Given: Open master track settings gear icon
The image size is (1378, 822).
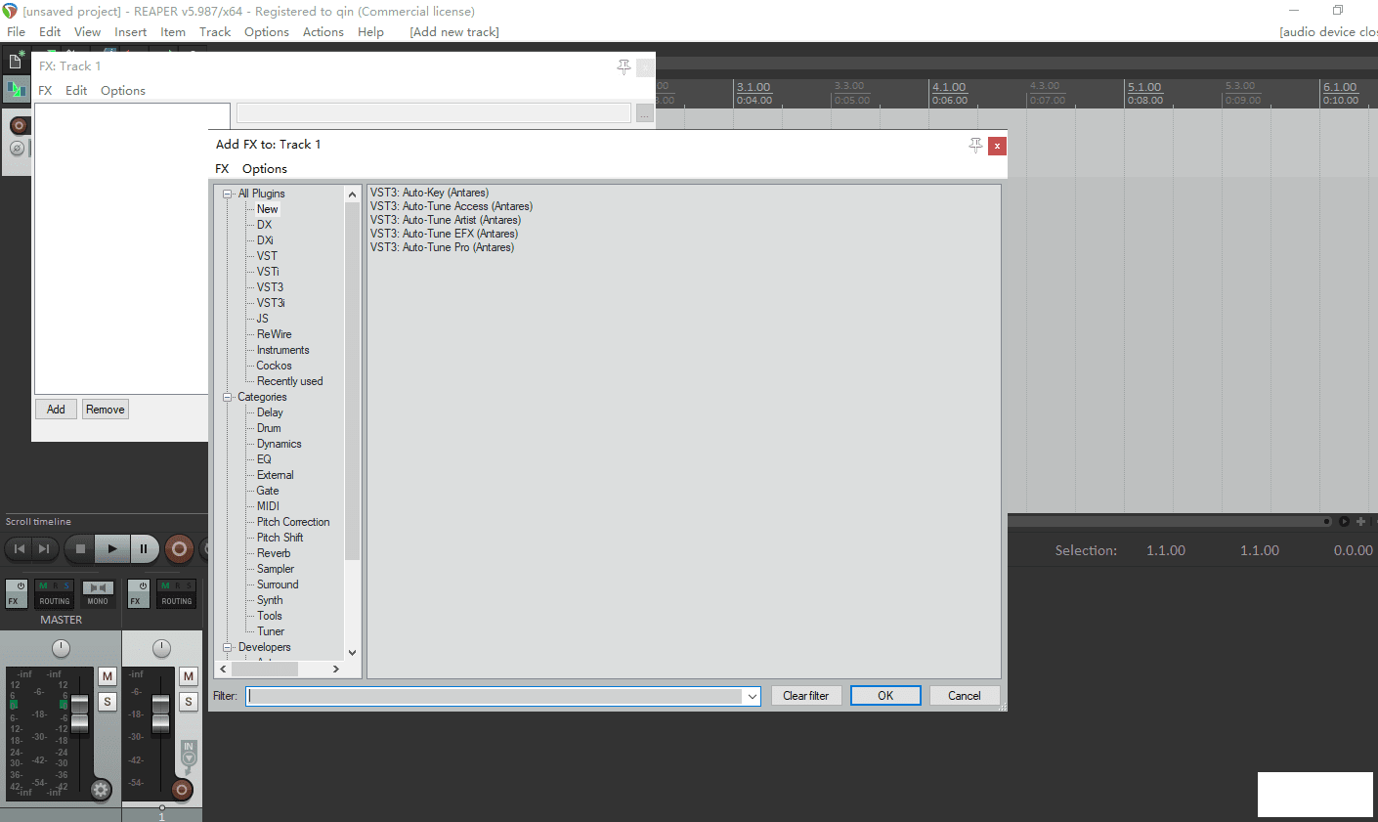Looking at the screenshot, I should tap(101, 790).
